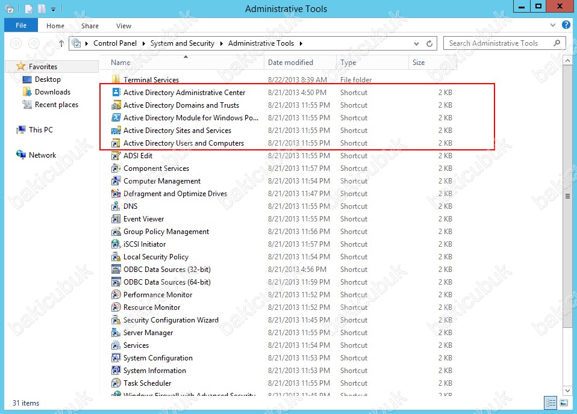577x414 pixels.
Task: Select the Group Policy Management icon
Action: (116, 232)
